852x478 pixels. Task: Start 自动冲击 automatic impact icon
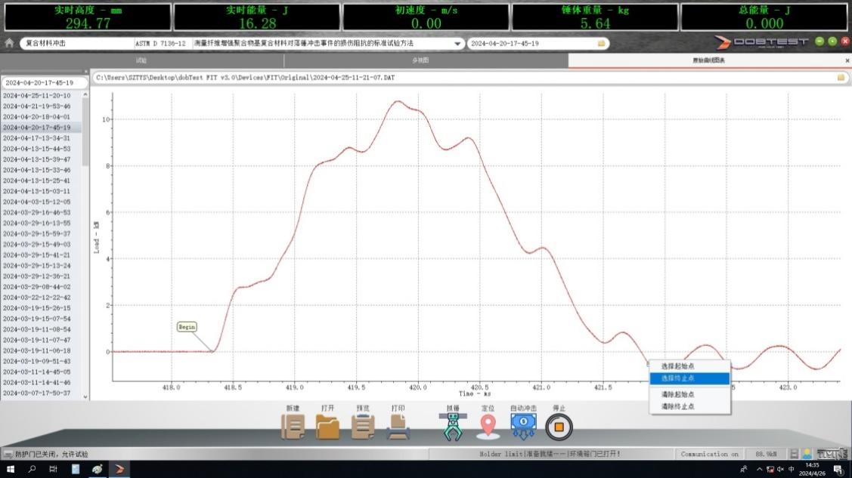click(x=523, y=427)
